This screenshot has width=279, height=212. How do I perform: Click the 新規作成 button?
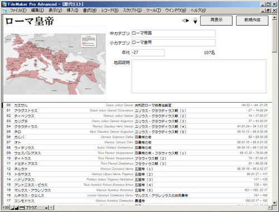point(252,20)
